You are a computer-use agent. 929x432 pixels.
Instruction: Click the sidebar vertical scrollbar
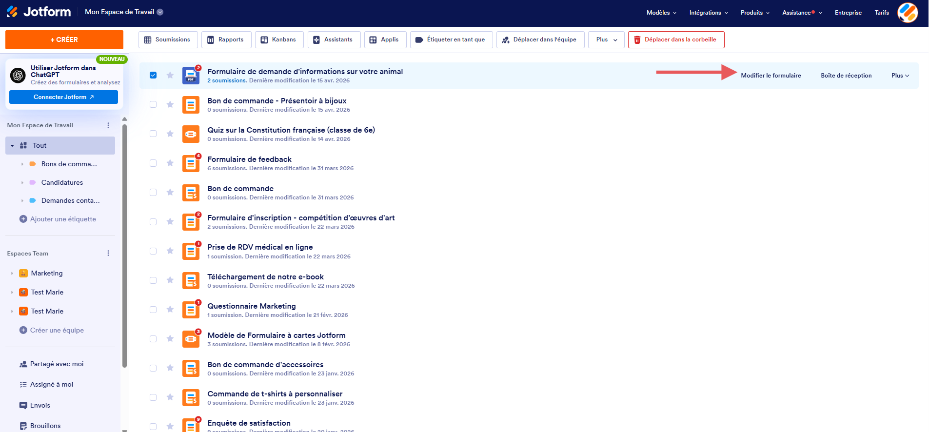(124, 245)
